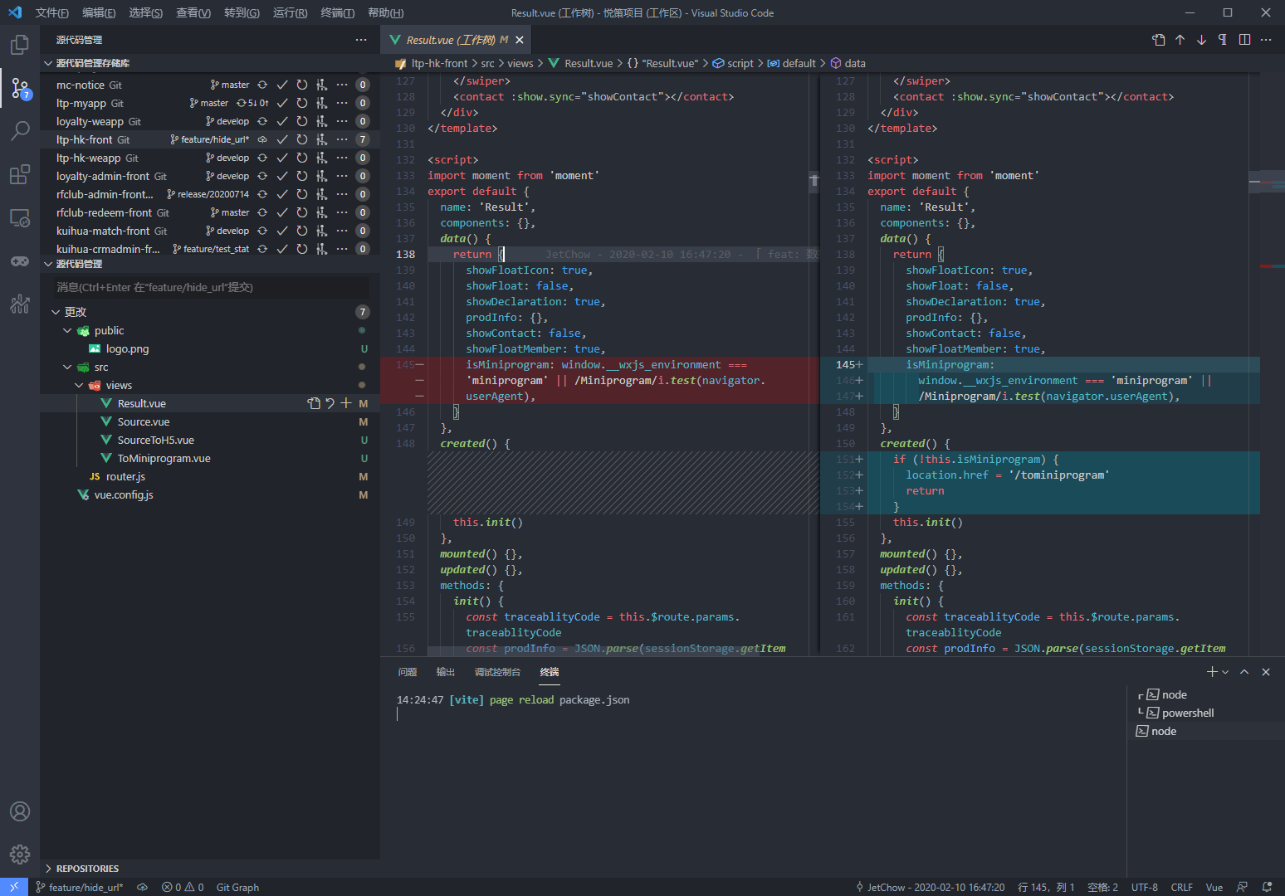1285x896 pixels.
Task: Discard changes on Result.vue row
Action: (x=330, y=403)
